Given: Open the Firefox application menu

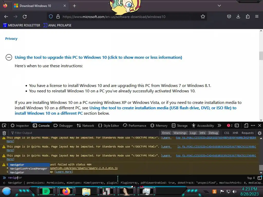Looking at the screenshot, I should coord(257,17).
